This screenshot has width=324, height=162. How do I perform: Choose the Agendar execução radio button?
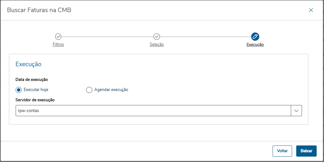click(x=89, y=90)
